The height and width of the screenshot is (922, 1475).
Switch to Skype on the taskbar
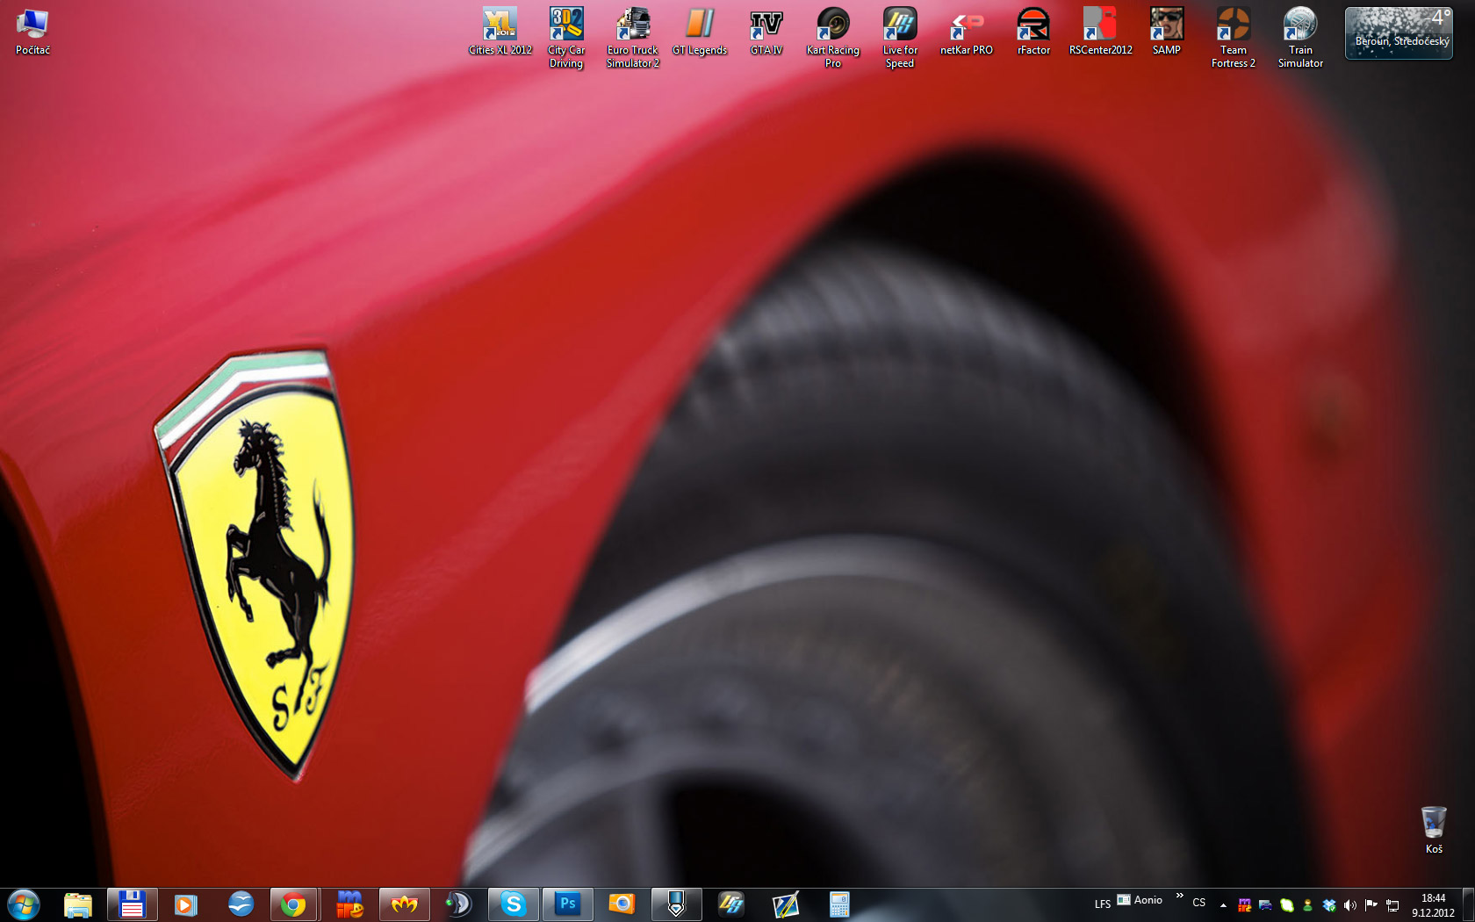tap(514, 904)
